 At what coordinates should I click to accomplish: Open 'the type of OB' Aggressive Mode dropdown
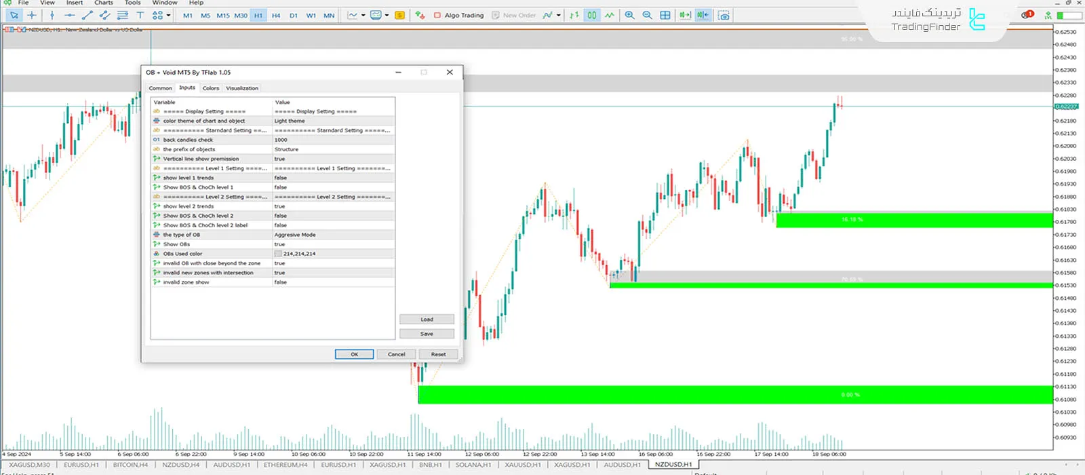pos(332,235)
